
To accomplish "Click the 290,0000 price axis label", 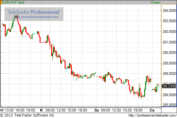I will (x=169, y=52).
